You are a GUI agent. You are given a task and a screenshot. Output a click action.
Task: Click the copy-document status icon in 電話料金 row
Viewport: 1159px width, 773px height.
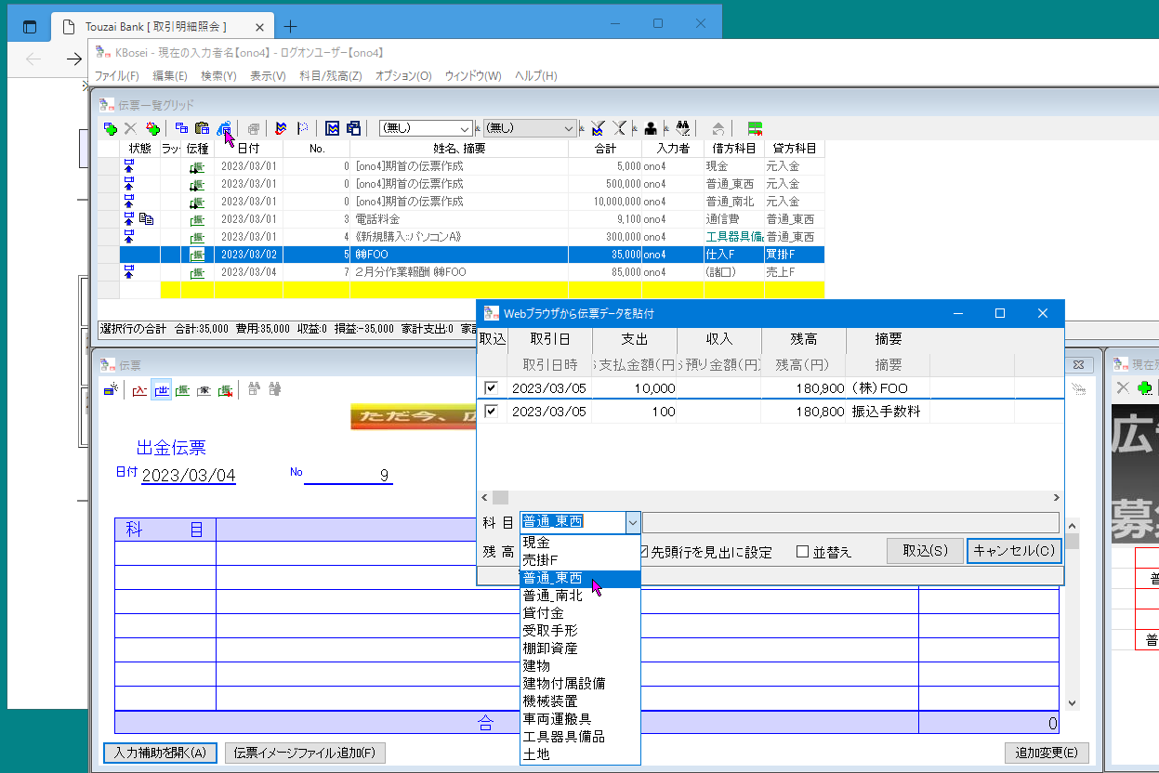146,219
